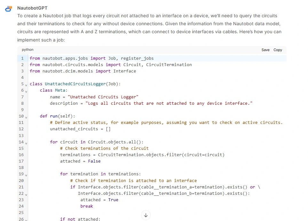Image resolution: width=308 pixels, height=221 pixels.
Task: Click the 'Define active status' comment on line 11
Action: point(166,123)
